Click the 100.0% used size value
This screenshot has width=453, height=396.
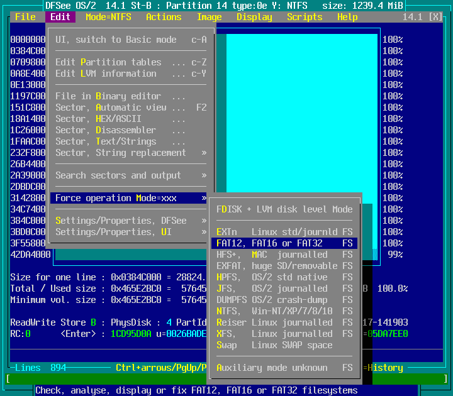tap(393, 289)
